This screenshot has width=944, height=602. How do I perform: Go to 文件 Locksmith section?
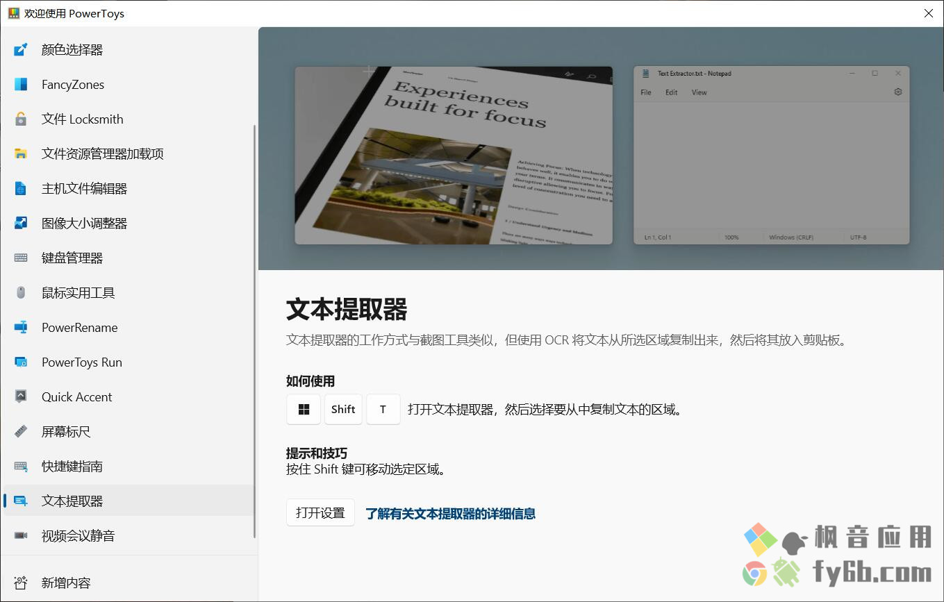[x=129, y=119]
